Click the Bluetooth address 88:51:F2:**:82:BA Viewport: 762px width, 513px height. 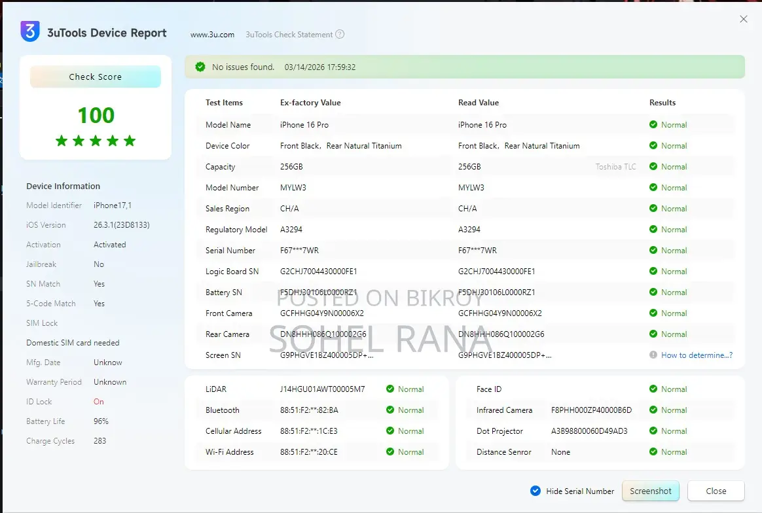click(309, 410)
